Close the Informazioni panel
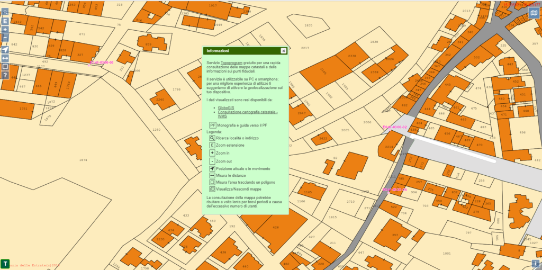This screenshot has height=270, width=542. [284, 51]
